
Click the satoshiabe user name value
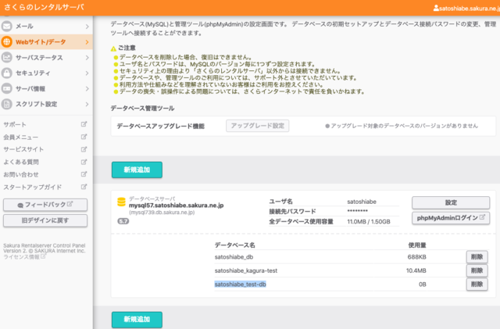pos(362,202)
